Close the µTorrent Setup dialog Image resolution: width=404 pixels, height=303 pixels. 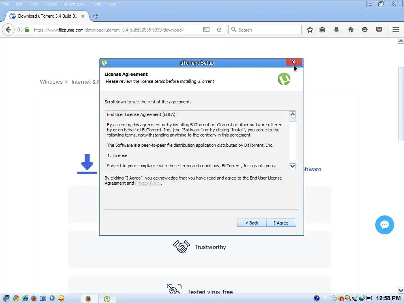click(x=294, y=62)
